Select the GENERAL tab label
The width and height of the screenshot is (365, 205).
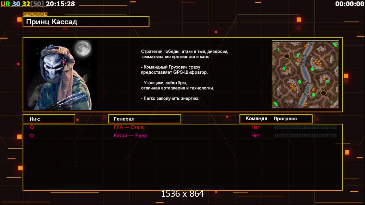pos(35,14)
